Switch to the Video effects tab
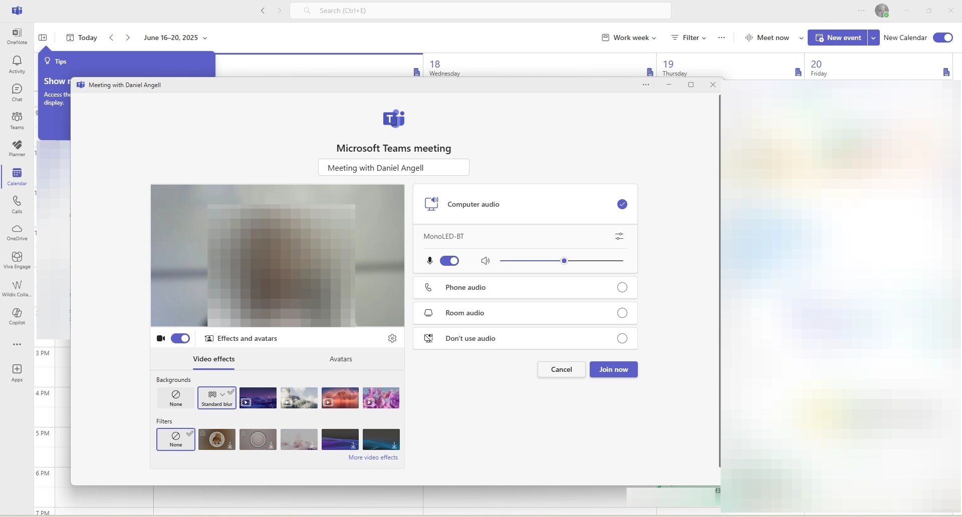962x517 pixels. [x=214, y=359]
